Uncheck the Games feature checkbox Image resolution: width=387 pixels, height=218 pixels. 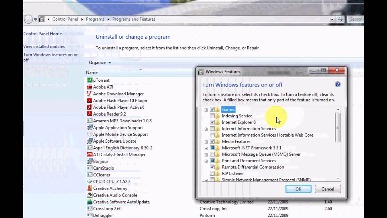[x=212, y=109]
